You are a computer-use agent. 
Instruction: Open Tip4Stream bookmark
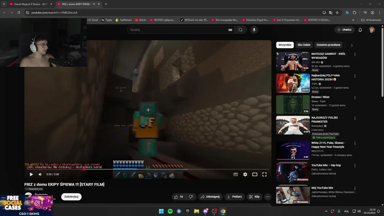(x=124, y=20)
